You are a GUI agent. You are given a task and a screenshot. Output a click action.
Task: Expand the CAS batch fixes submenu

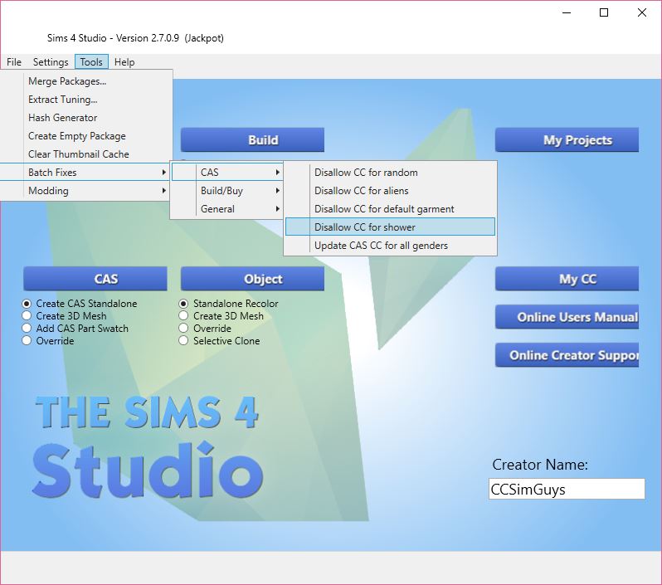(x=227, y=173)
